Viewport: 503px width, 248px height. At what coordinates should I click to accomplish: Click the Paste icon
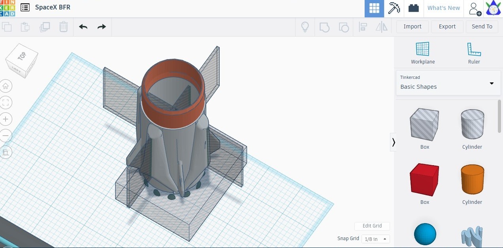[x=25, y=27]
